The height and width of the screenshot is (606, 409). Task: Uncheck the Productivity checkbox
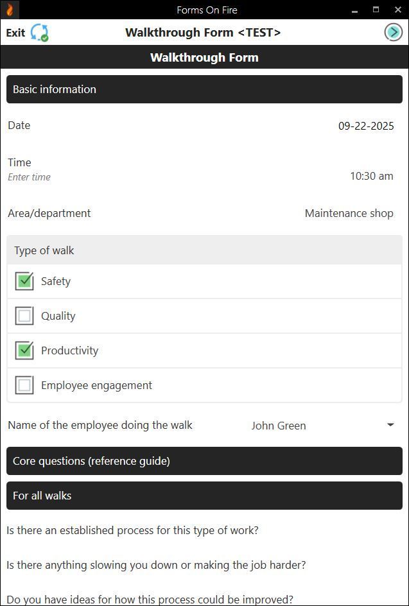24,351
